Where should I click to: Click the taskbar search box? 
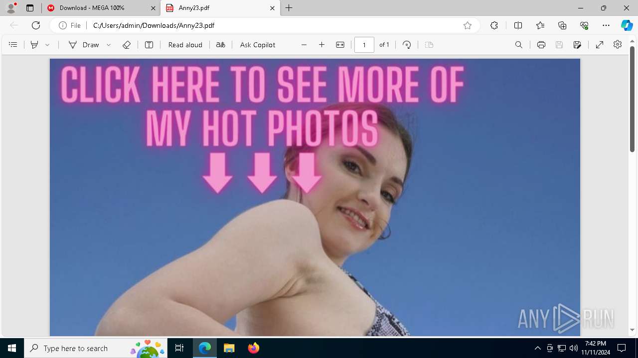tap(96, 348)
